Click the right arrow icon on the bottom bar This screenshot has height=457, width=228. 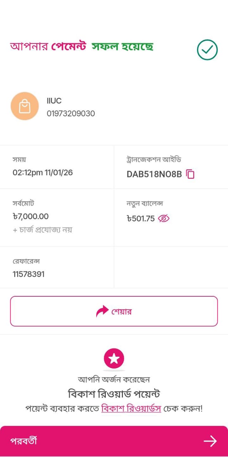pyautogui.click(x=210, y=441)
